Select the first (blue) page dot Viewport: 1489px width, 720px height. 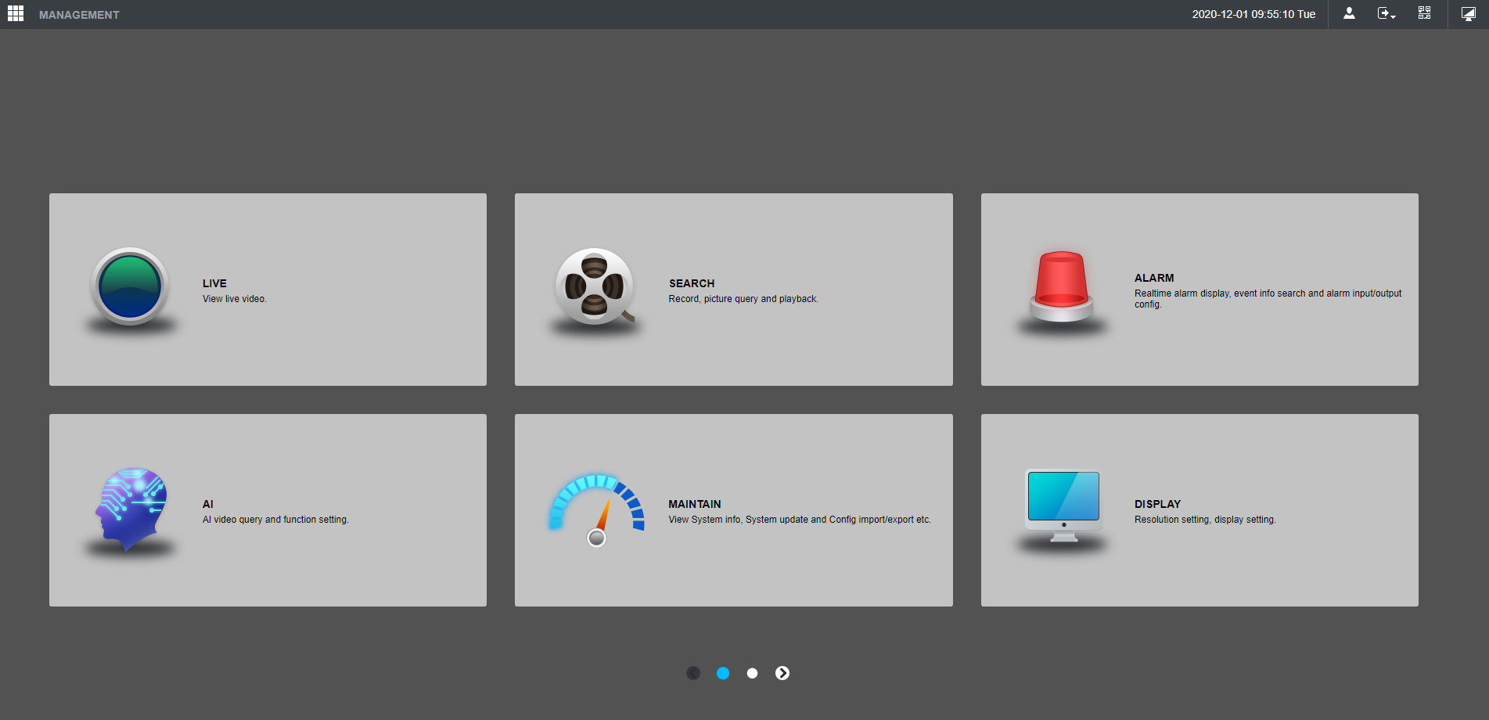[x=723, y=673]
